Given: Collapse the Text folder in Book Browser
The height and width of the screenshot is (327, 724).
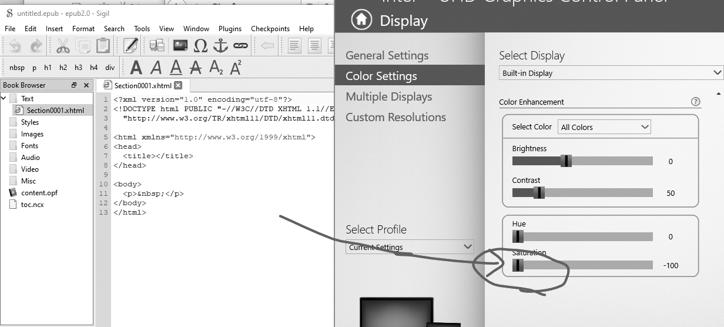Looking at the screenshot, I should point(4,98).
